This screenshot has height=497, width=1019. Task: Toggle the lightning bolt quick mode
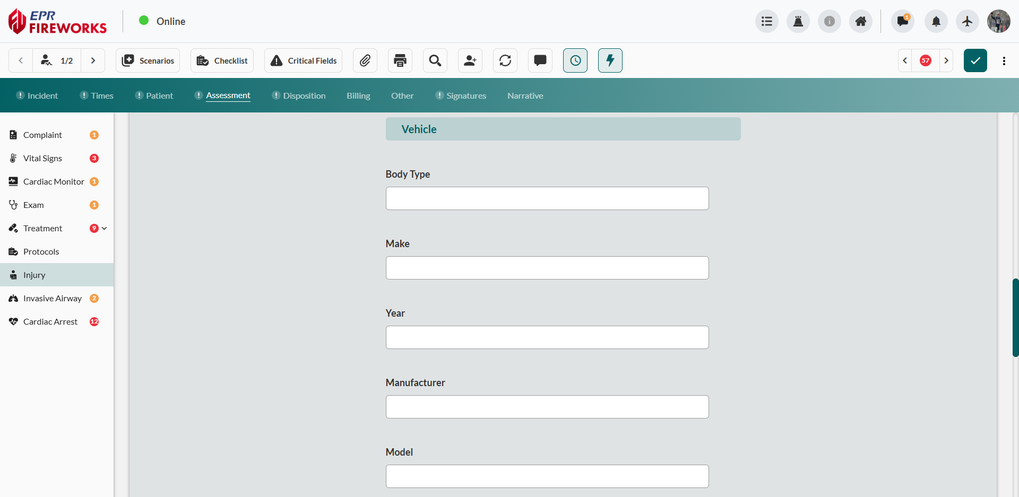[610, 60]
